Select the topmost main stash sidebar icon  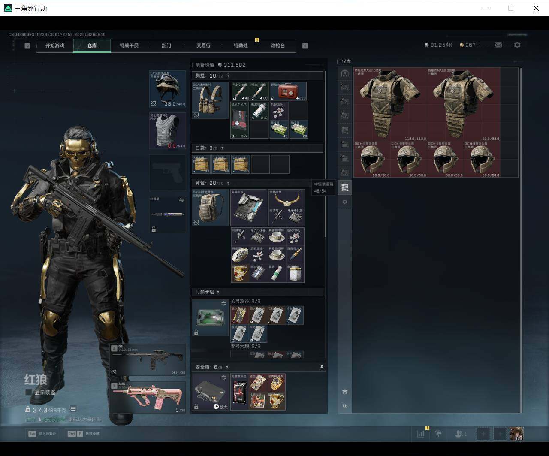click(x=344, y=73)
